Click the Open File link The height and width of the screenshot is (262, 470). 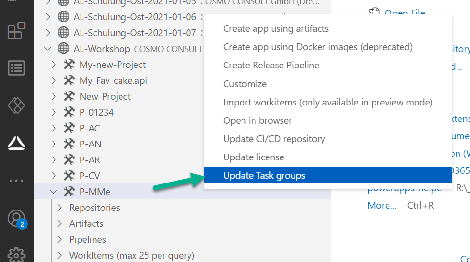[404, 13]
